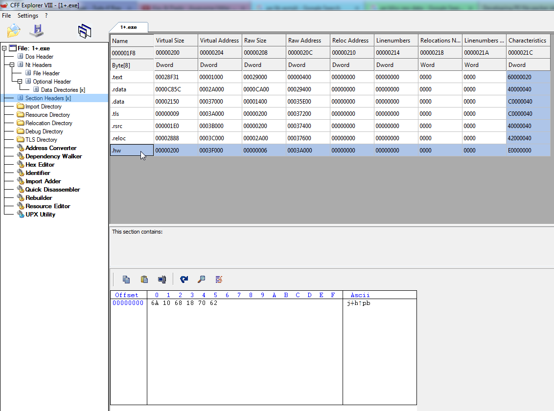This screenshot has height=411, width=554.
Task: Click the cascading windows toolbar icon
Action: pos(85,31)
